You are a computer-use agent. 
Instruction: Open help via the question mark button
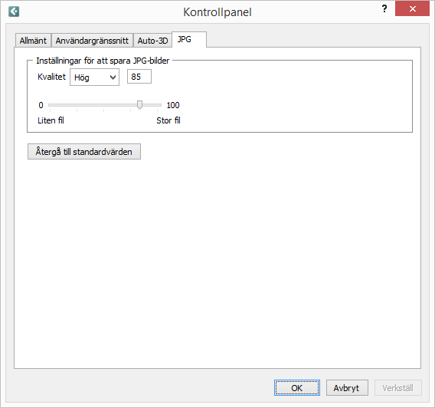click(x=384, y=8)
